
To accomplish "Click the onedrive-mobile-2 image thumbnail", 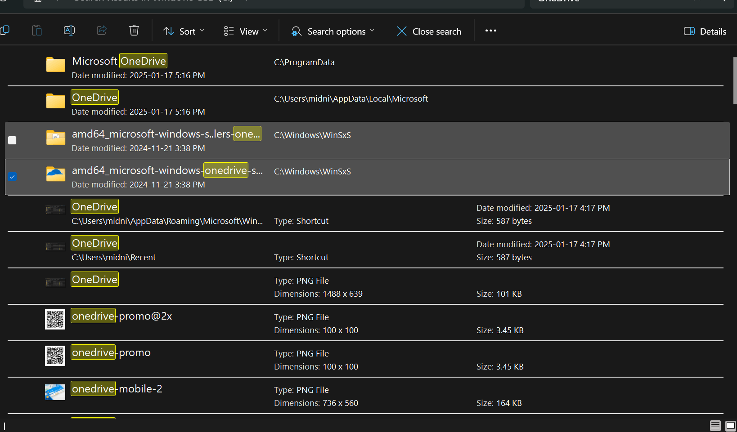I will (x=55, y=392).
